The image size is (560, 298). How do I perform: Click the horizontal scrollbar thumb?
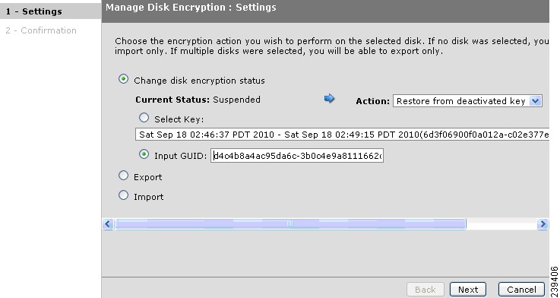tap(290, 224)
